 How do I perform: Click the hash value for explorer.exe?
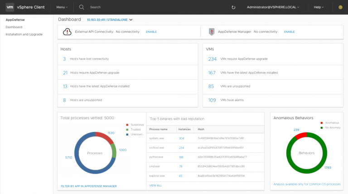221,176
